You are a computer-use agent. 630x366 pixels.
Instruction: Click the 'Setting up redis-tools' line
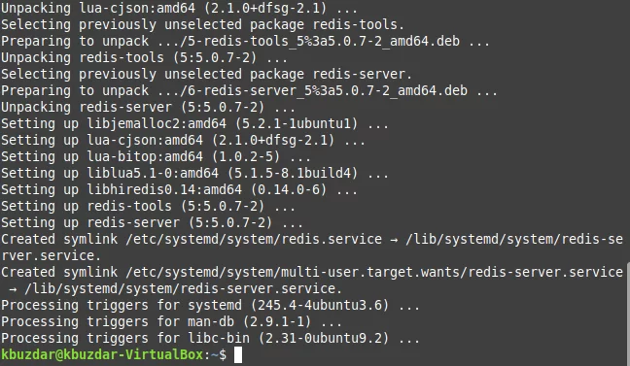coord(148,207)
